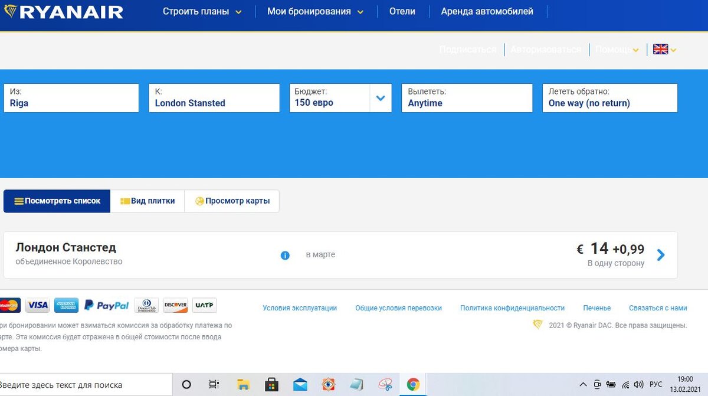
Task: Click the info icon in London Stansted row
Action: [285, 255]
